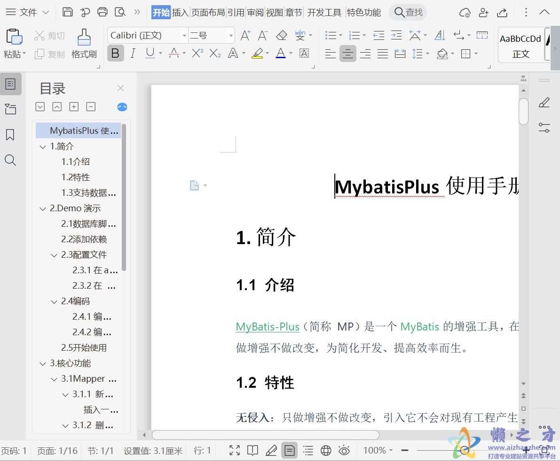Open the bookmark panel in sidebar
The image size is (560, 461).
point(10,135)
